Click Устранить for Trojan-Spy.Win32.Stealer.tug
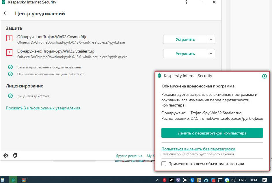Viewport: 272px width, 183px height. pyautogui.click(x=185, y=54)
